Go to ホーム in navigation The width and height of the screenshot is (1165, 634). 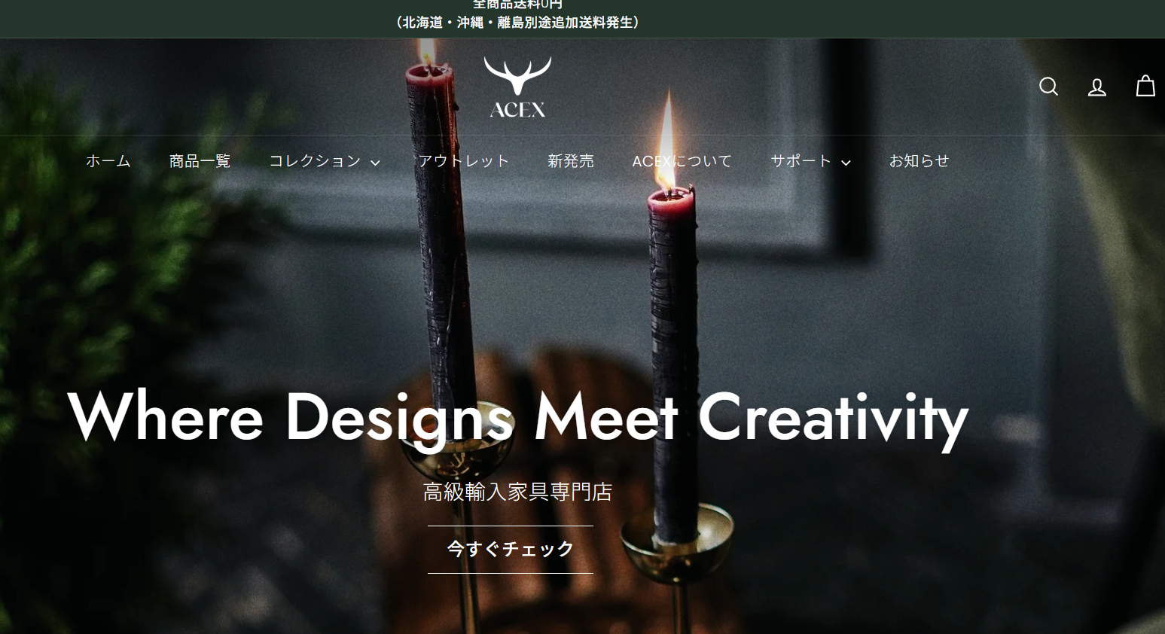pos(108,161)
